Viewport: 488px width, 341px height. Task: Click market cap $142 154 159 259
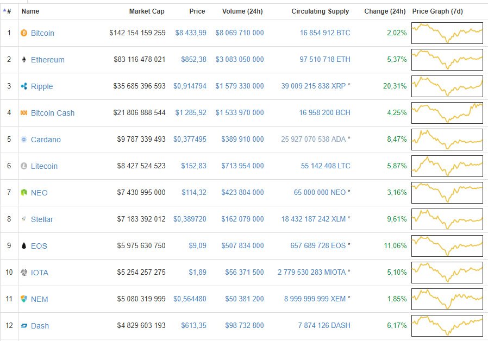[x=137, y=33]
